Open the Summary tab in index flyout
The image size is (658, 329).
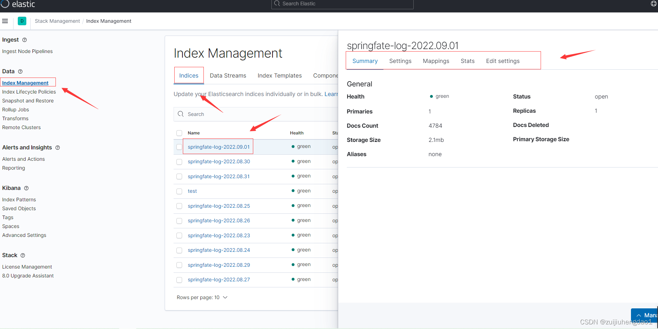coord(365,61)
